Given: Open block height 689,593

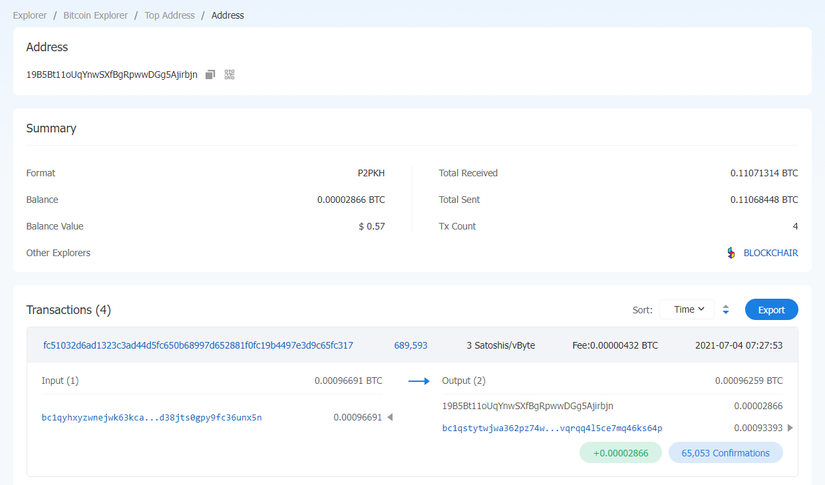Looking at the screenshot, I should pyautogui.click(x=411, y=345).
